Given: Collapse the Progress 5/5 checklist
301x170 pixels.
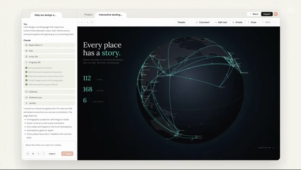Looking at the screenshot, I should (49, 62).
